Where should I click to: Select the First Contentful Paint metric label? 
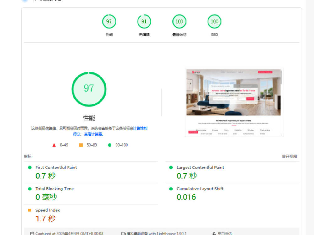pos(56,168)
